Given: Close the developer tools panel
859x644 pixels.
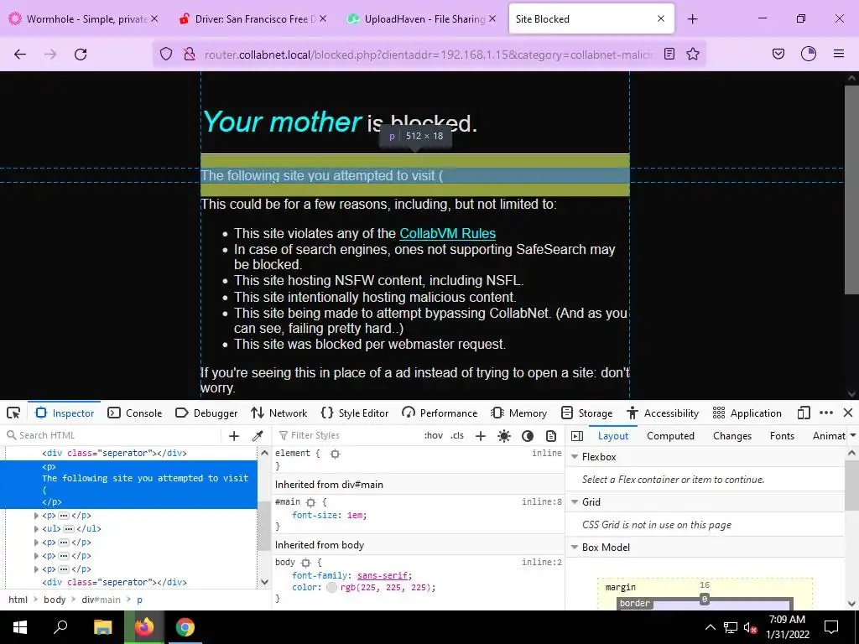Looking at the screenshot, I should [848, 413].
